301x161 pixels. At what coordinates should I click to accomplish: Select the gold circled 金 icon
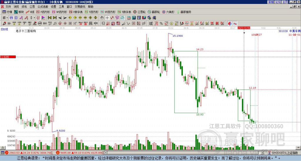pos(171,24)
